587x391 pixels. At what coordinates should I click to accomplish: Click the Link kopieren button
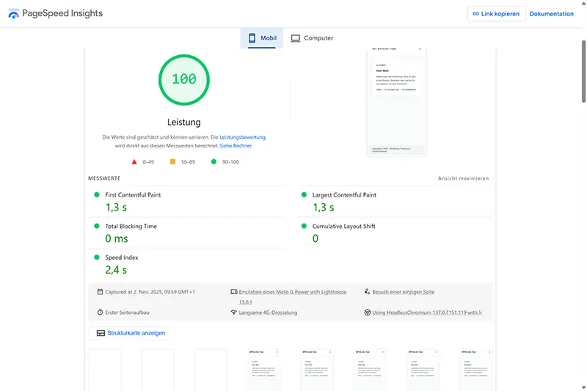coord(496,14)
